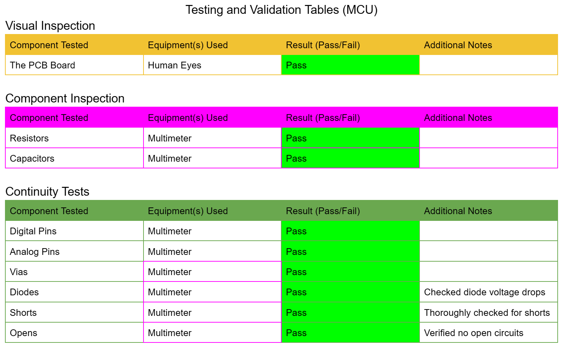Select the 'Opens' cell

pyautogui.click(x=23, y=333)
